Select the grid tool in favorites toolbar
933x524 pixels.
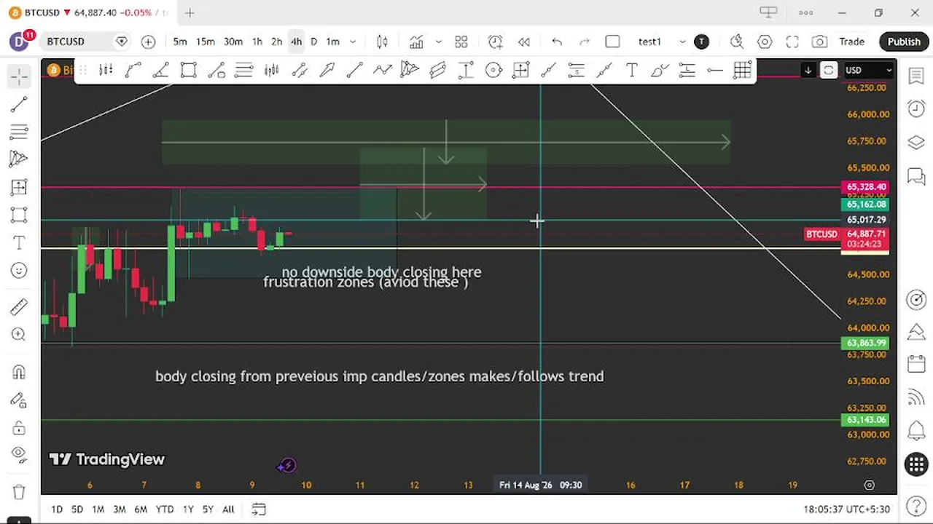743,70
